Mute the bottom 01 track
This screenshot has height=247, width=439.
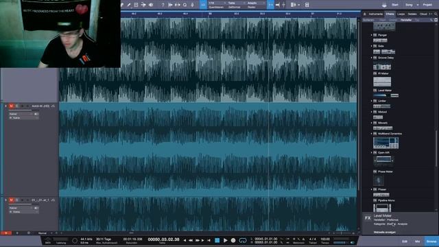tap(11, 200)
